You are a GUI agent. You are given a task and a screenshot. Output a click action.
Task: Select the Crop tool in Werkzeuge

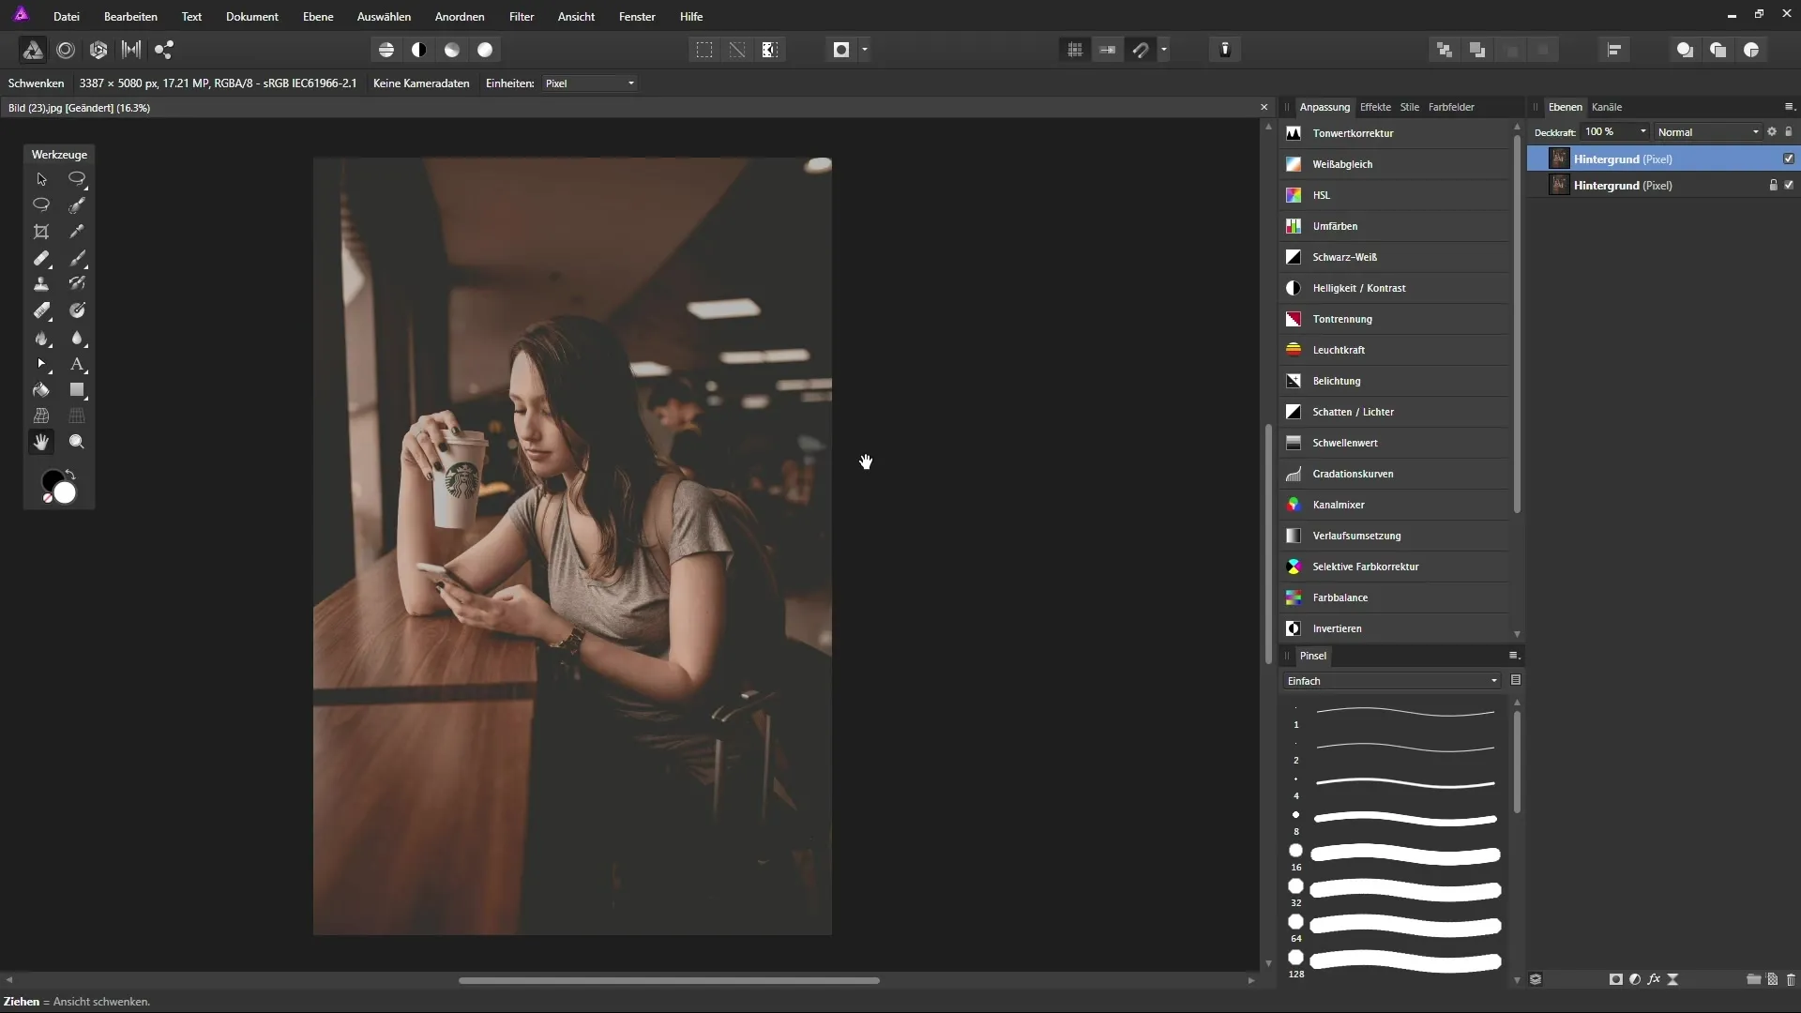click(x=41, y=232)
